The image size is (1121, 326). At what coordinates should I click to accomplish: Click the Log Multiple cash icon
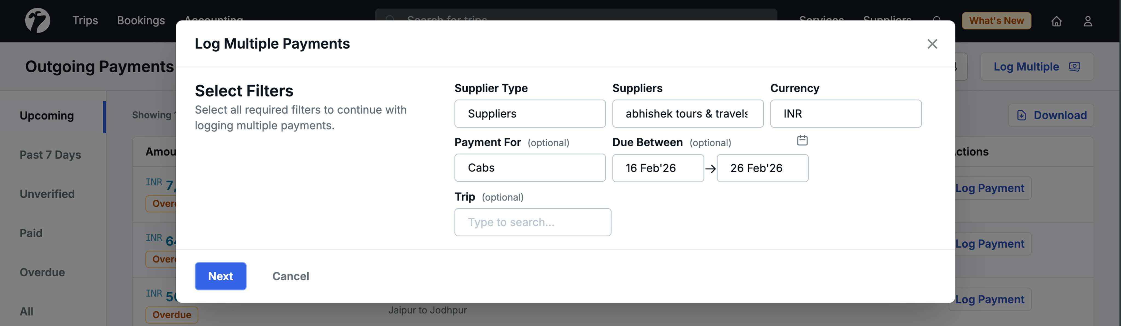coord(1074,66)
